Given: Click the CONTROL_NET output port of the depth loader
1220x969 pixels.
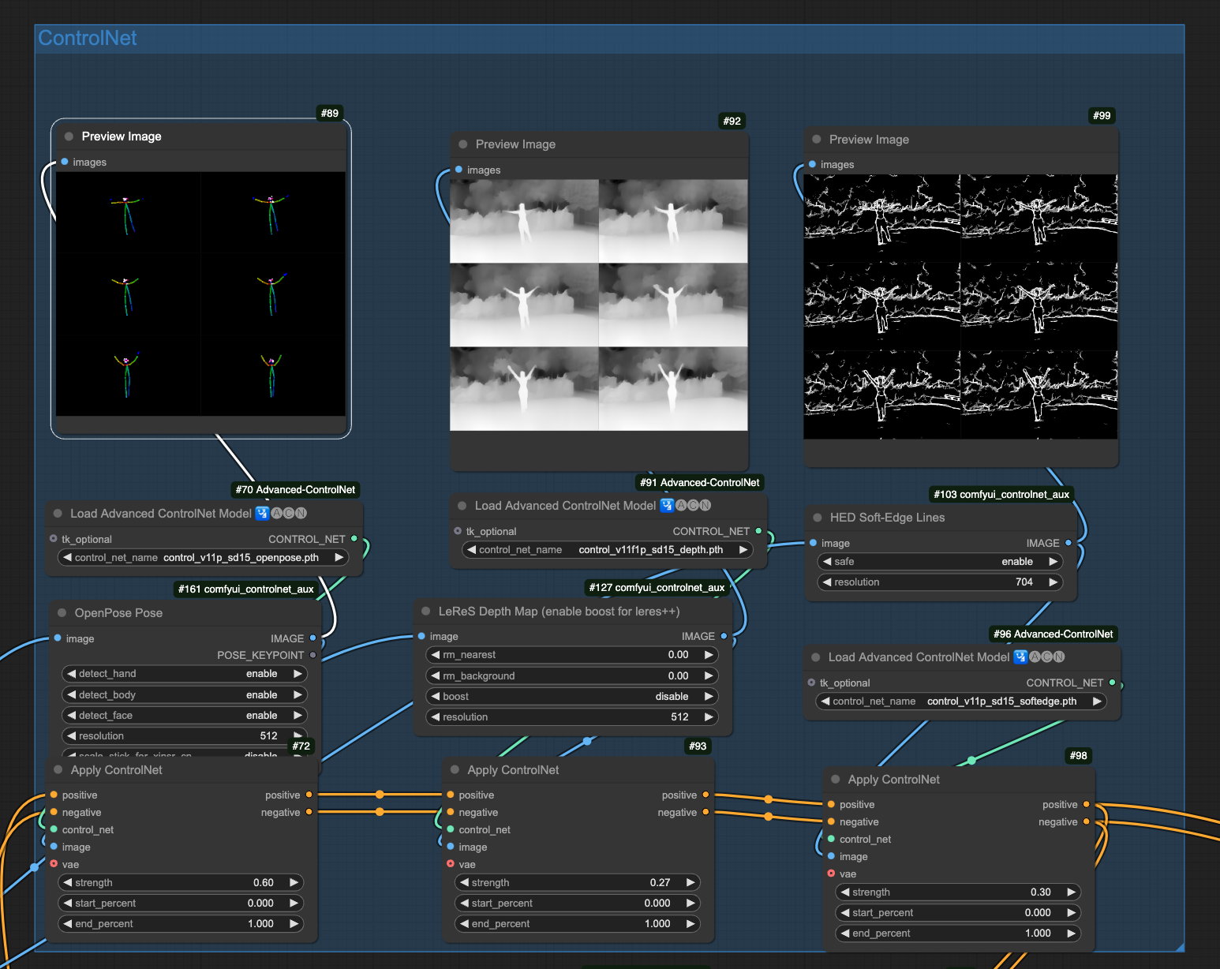Looking at the screenshot, I should coord(758,531).
